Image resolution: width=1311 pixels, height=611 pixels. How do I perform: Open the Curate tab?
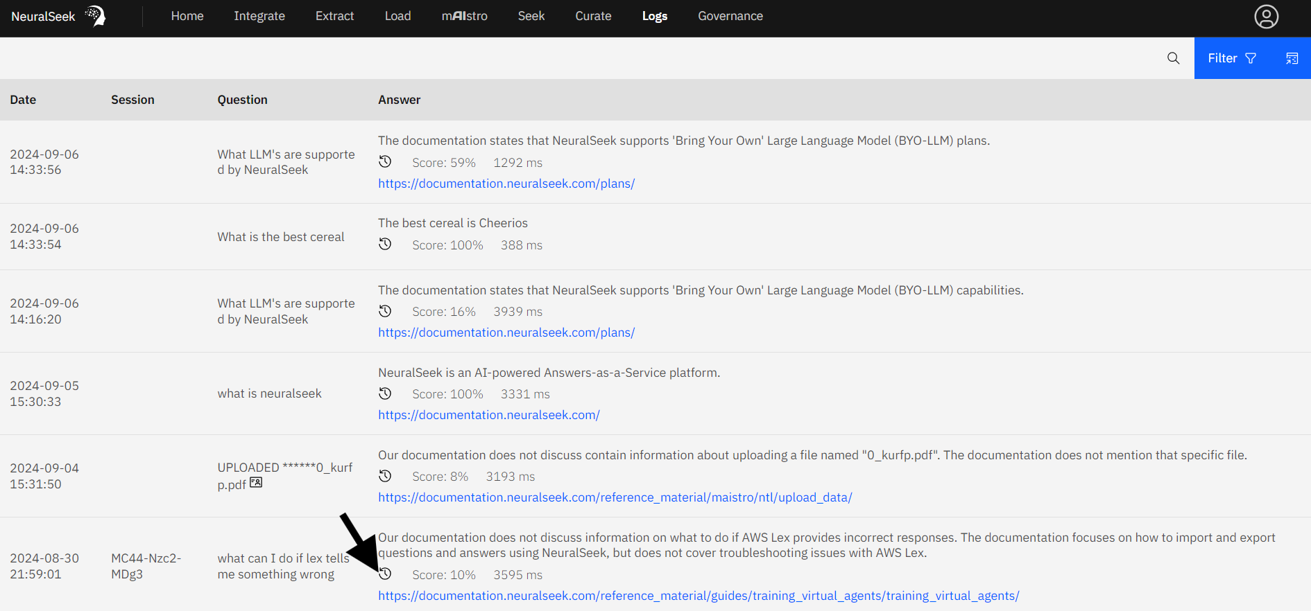point(593,16)
